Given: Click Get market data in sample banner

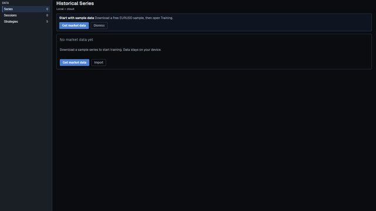Looking at the screenshot, I should [x=74, y=26].
